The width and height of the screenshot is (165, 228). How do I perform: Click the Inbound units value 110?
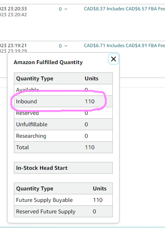89,101
